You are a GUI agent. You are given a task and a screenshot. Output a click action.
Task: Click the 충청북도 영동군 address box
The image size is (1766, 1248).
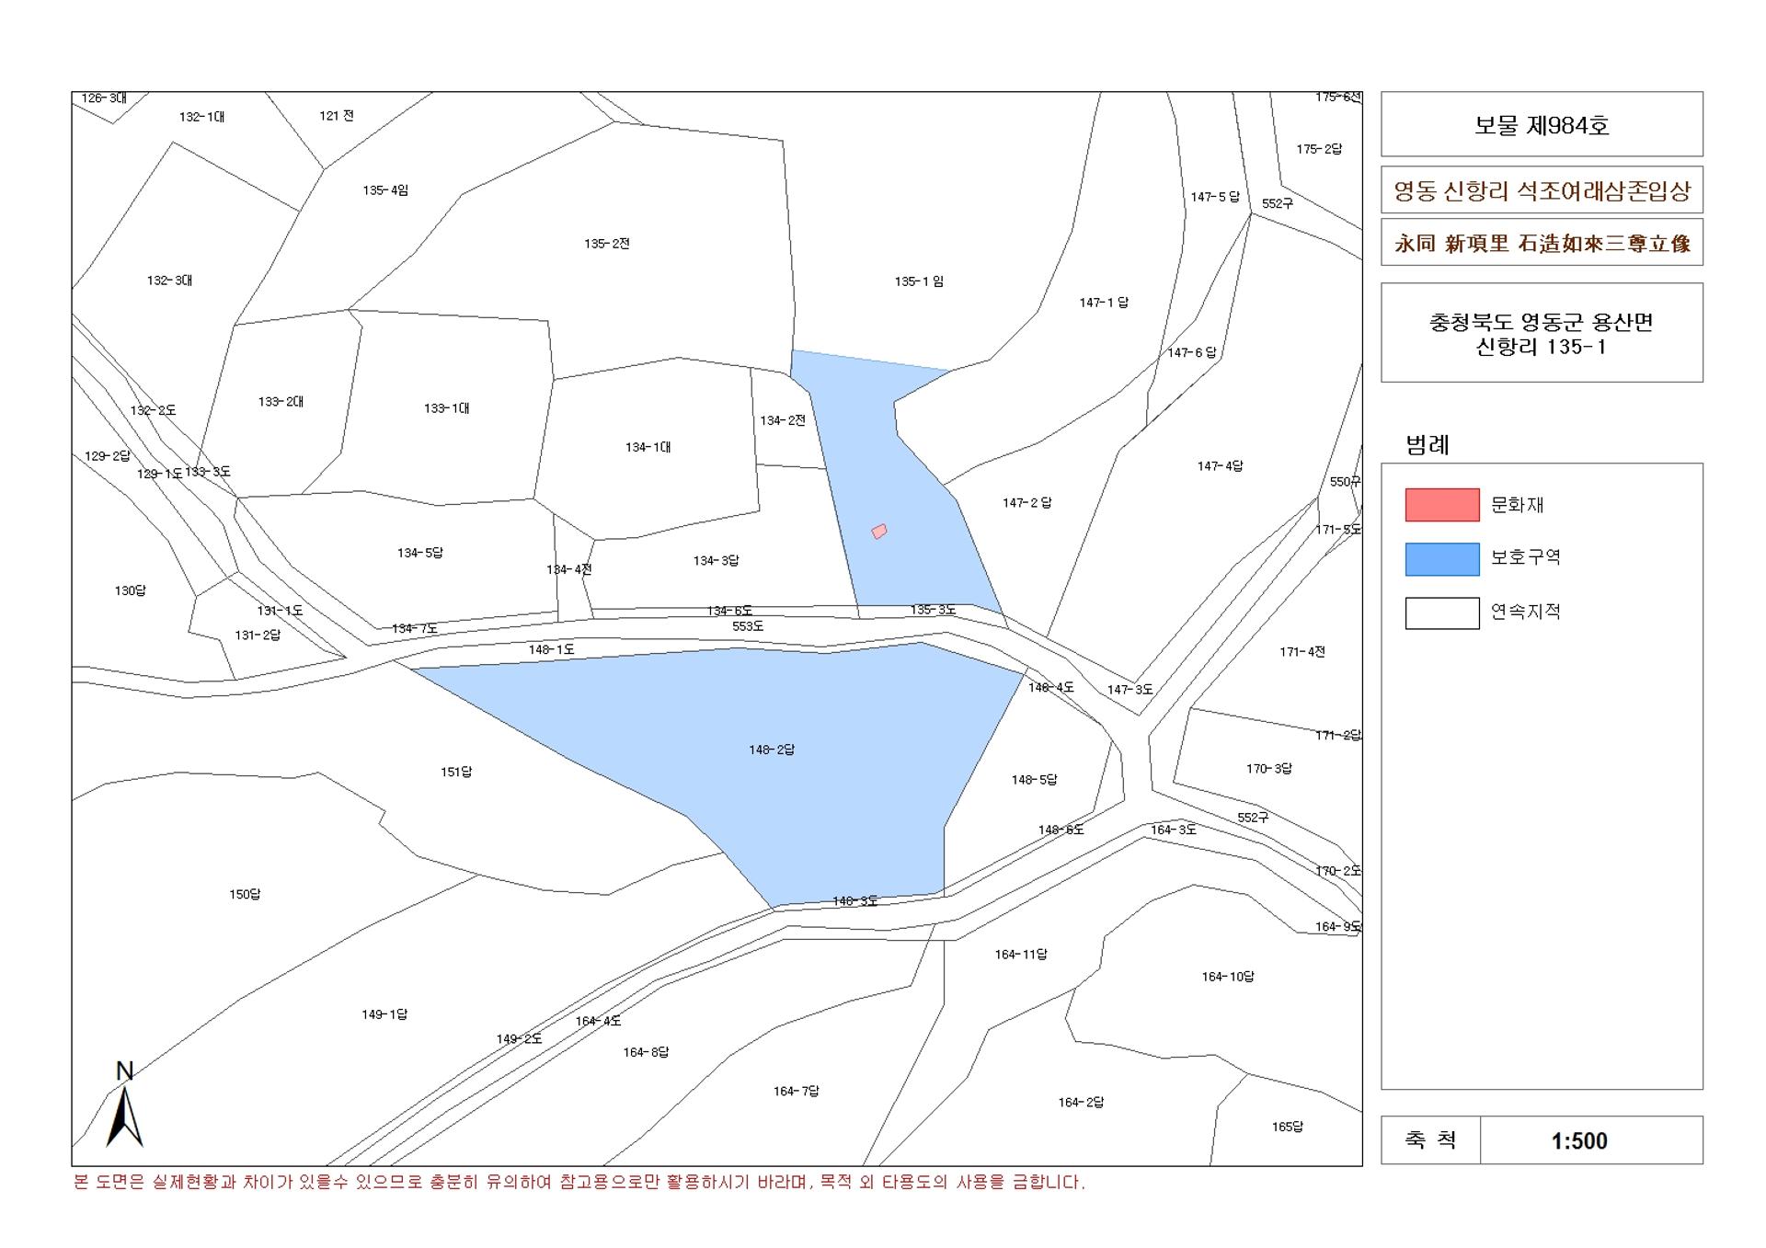(1542, 333)
